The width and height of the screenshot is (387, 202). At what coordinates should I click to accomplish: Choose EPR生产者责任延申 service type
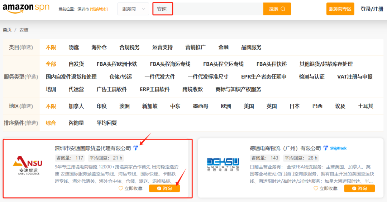pyautogui.click(x=264, y=77)
